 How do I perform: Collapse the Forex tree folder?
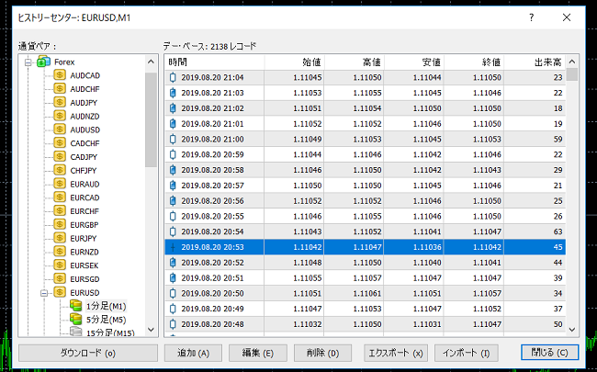(x=28, y=62)
